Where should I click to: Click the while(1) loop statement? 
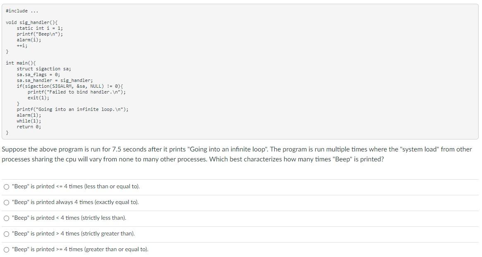pos(29,121)
